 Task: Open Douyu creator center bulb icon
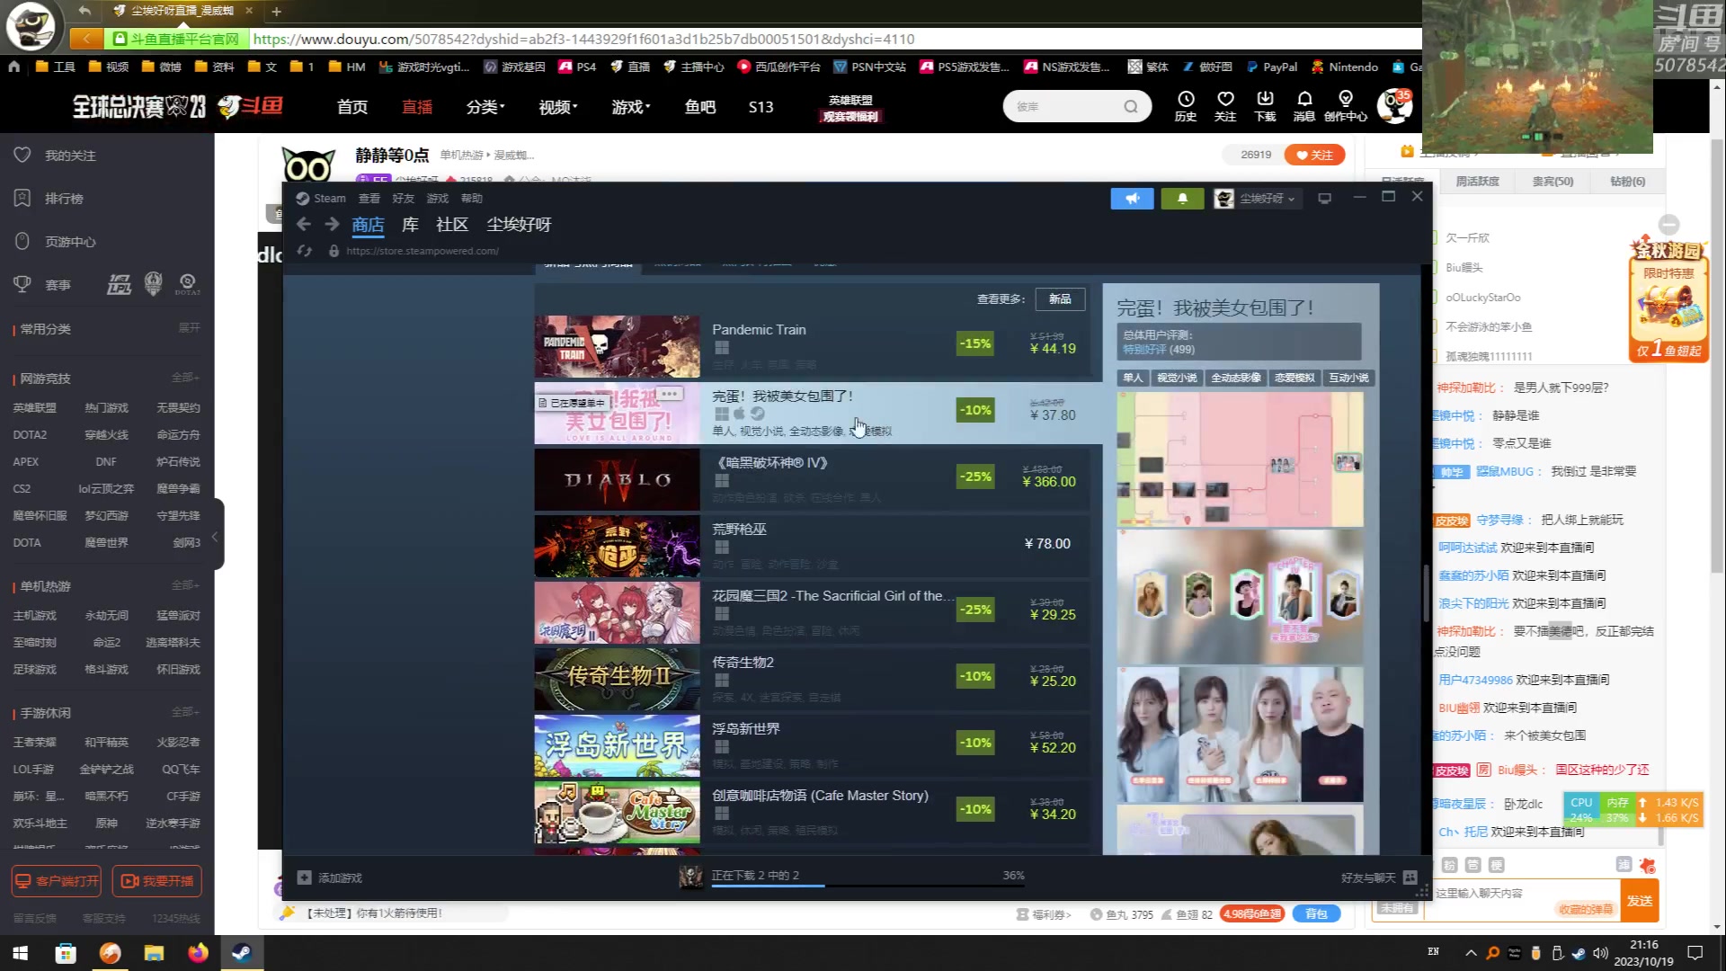(1346, 99)
